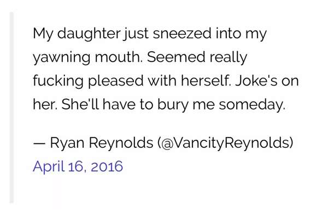Click the word 'yawning' in the tweet
This screenshot has width=328, height=216.
pos(62,57)
